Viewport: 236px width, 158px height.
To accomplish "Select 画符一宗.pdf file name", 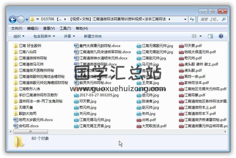I will click(x=195, y=77).
